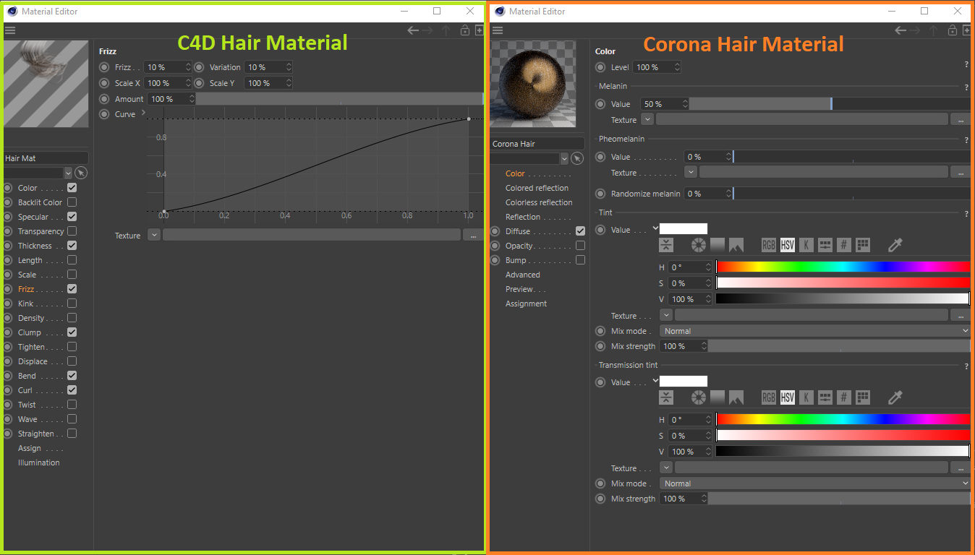Screen dimensions: 975x555
Task: Open color swatches grid in Tint section
Action: [x=862, y=245]
